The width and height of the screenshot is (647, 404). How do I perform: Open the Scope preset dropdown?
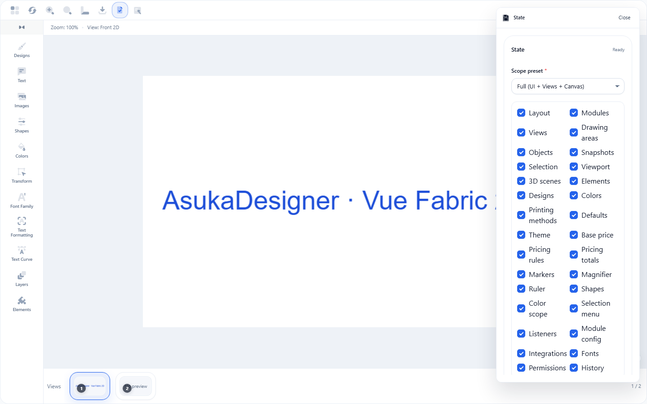coord(568,86)
